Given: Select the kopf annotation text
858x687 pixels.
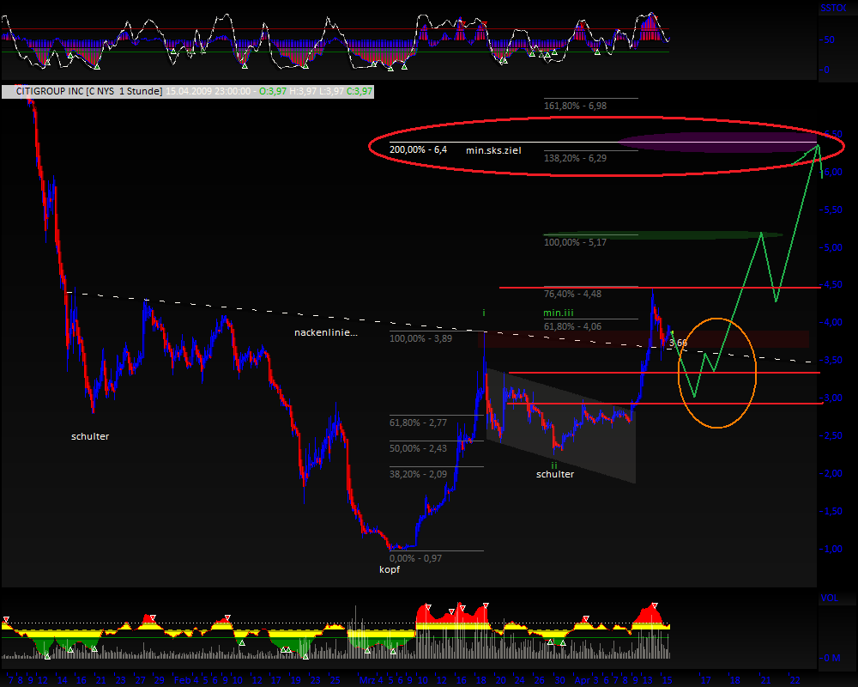Looking at the screenshot, I should tap(390, 569).
